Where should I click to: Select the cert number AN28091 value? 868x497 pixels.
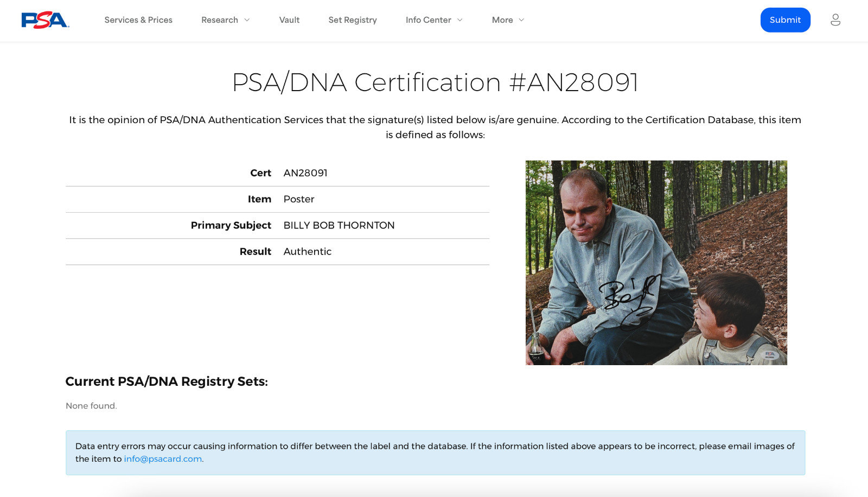(x=305, y=173)
